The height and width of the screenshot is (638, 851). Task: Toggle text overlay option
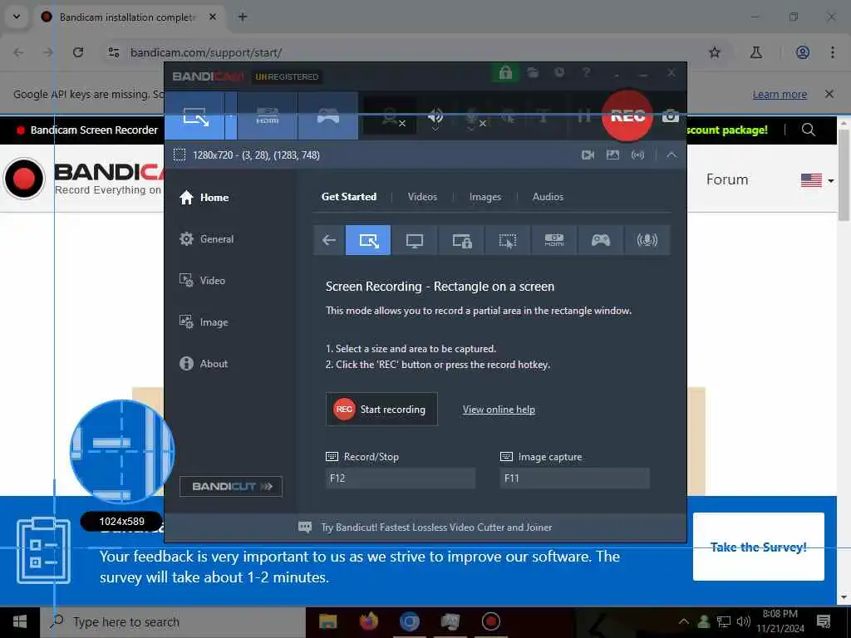point(544,116)
